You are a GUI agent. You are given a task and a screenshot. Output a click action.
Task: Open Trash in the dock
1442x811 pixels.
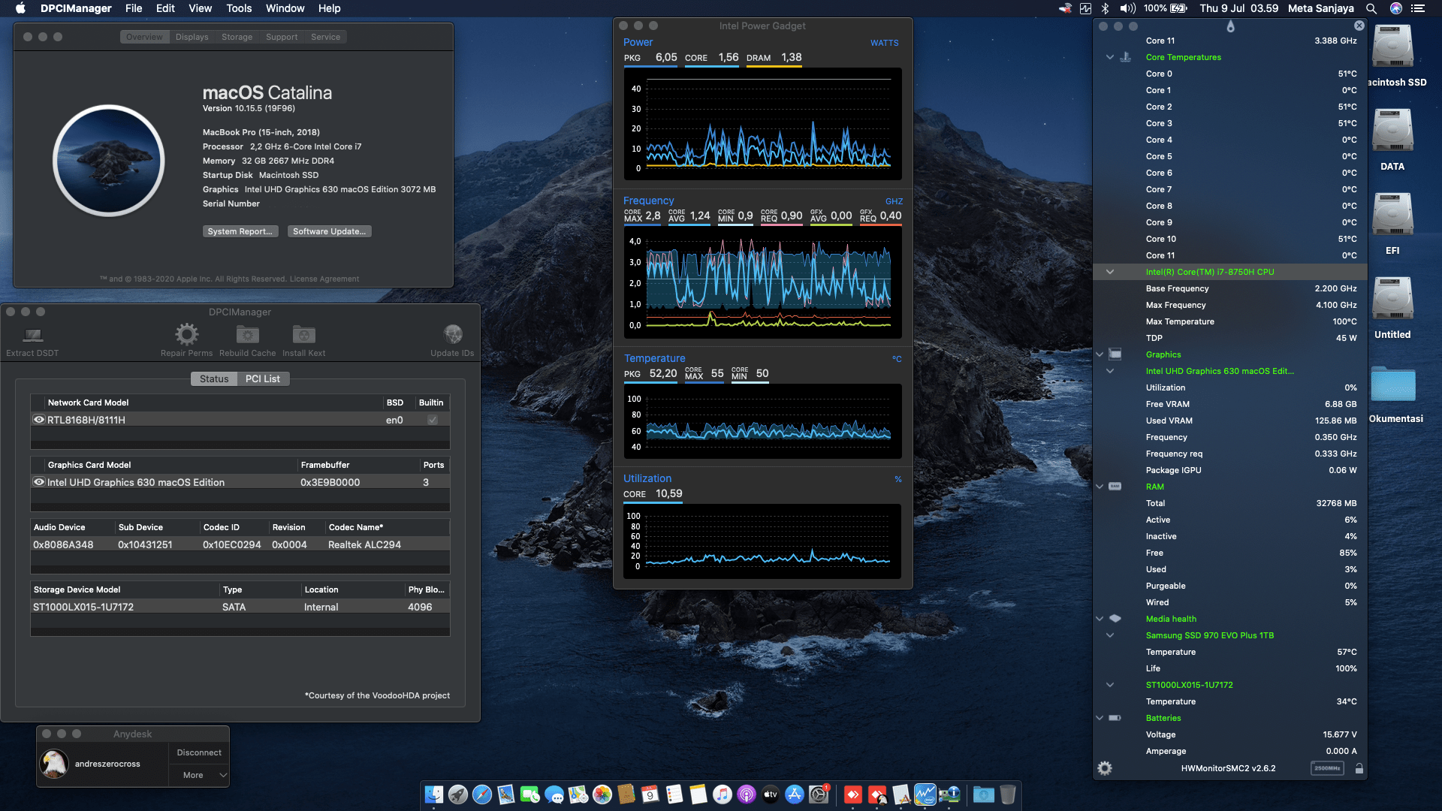tap(1008, 794)
